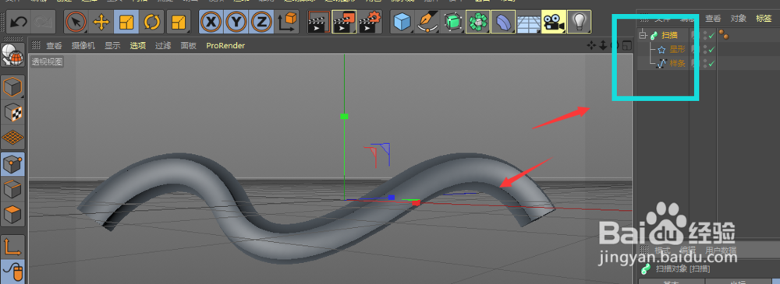Open the Light bulb icon
This screenshot has height=284, width=780.
[579, 22]
